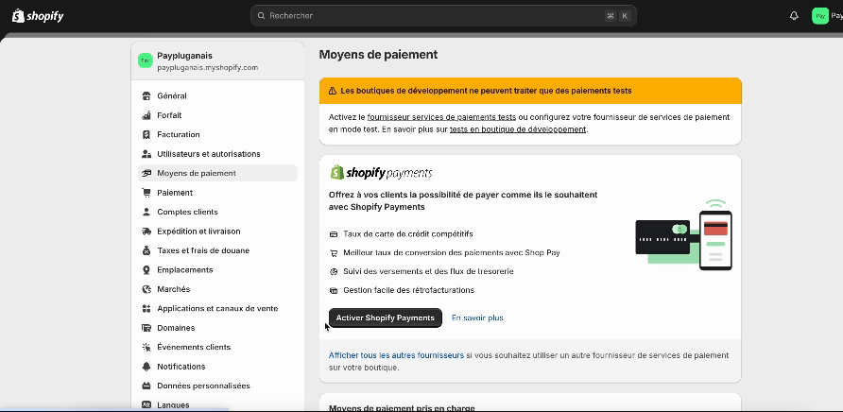843x412 pixels.
Task: Click Meilleur taux de conversion text
Action: pyautogui.click(x=452, y=253)
